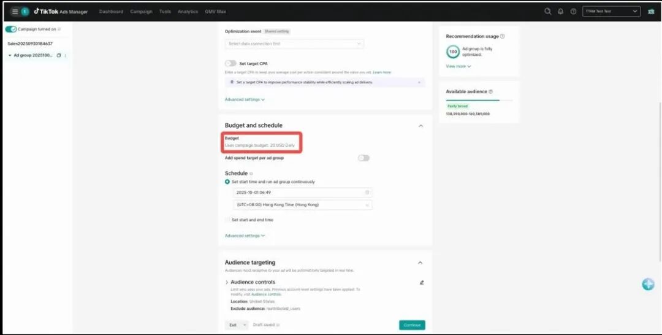The width and height of the screenshot is (662, 335).
Task: Open the hamburger navigation menu
Action: [x=15, y=12]
